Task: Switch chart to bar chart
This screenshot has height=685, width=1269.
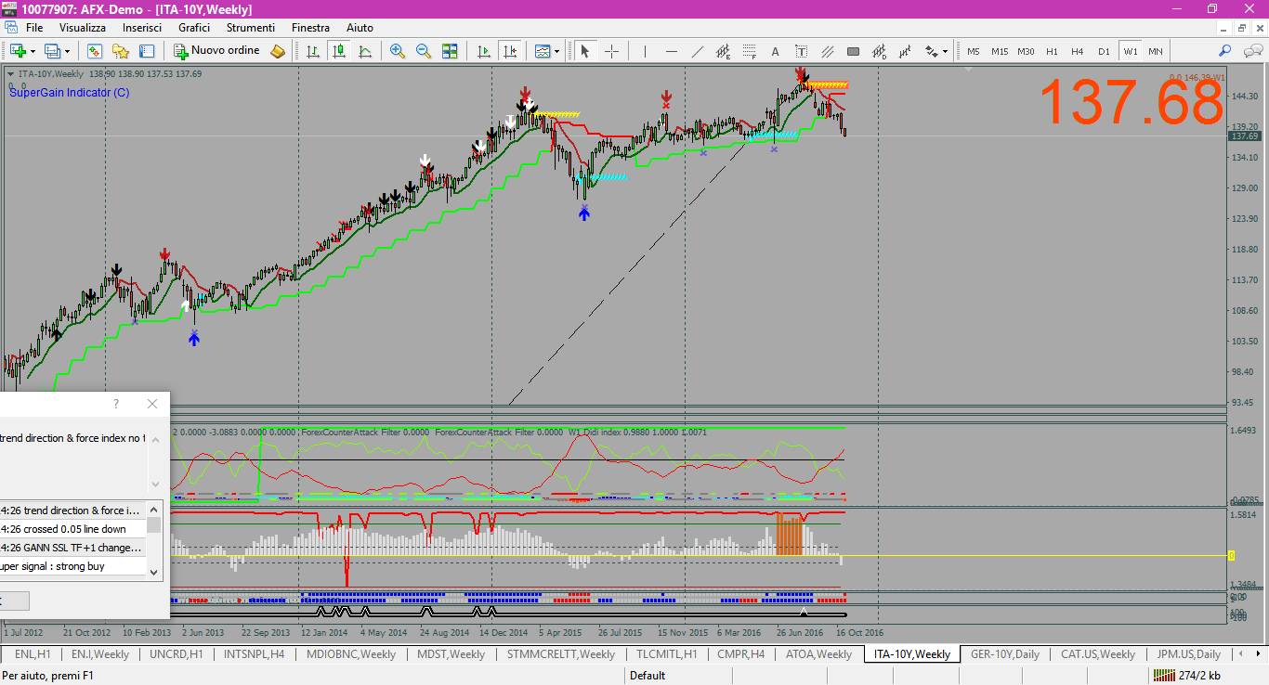Action: click(313, 51)
